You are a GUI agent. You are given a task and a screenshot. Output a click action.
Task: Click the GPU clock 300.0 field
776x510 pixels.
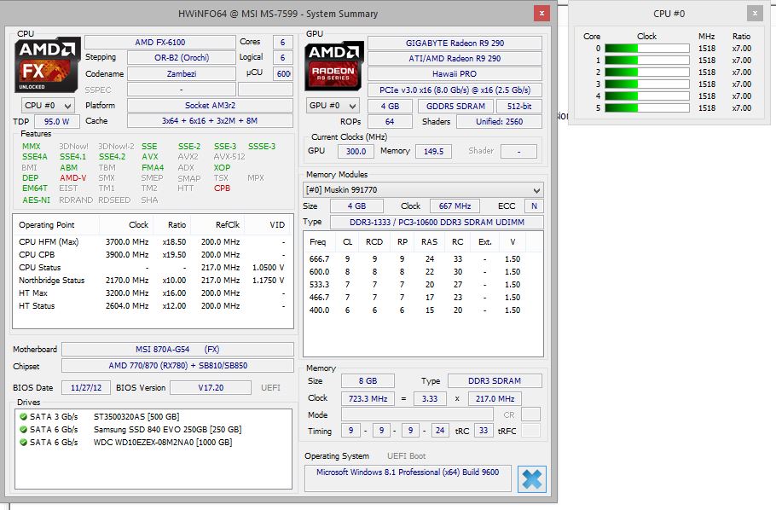(x=356, y=152)
